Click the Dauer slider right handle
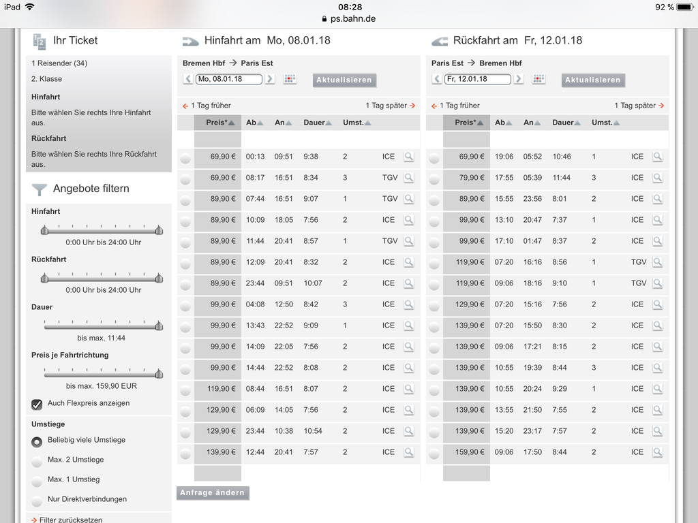Viewport: 698px width, 523px height. (x=159, y=326)
